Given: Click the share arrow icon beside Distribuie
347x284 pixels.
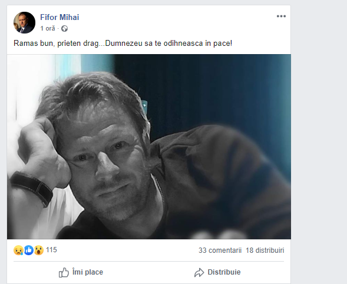Looking at the screenshot, I should click(x=199, y=272).
